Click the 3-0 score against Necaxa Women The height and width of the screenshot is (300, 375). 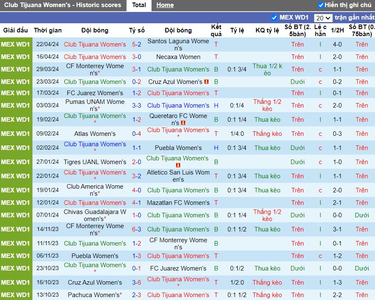[x=137, y=57]
